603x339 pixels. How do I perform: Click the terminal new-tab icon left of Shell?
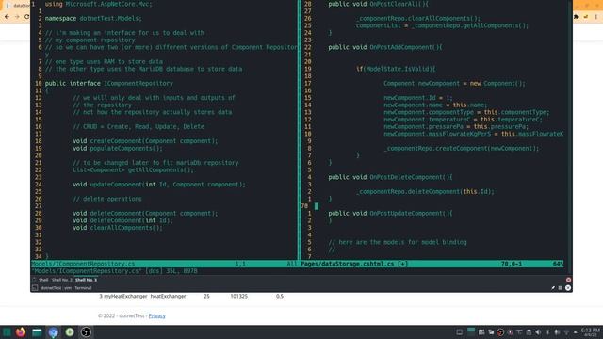[x=34, y=280]
